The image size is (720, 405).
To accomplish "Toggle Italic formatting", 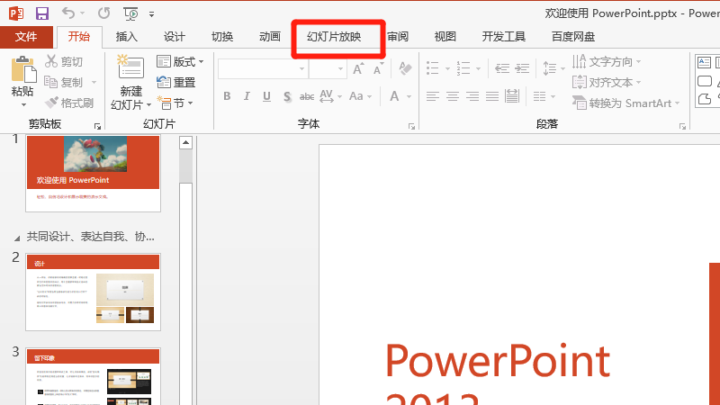I will point(248,96).
